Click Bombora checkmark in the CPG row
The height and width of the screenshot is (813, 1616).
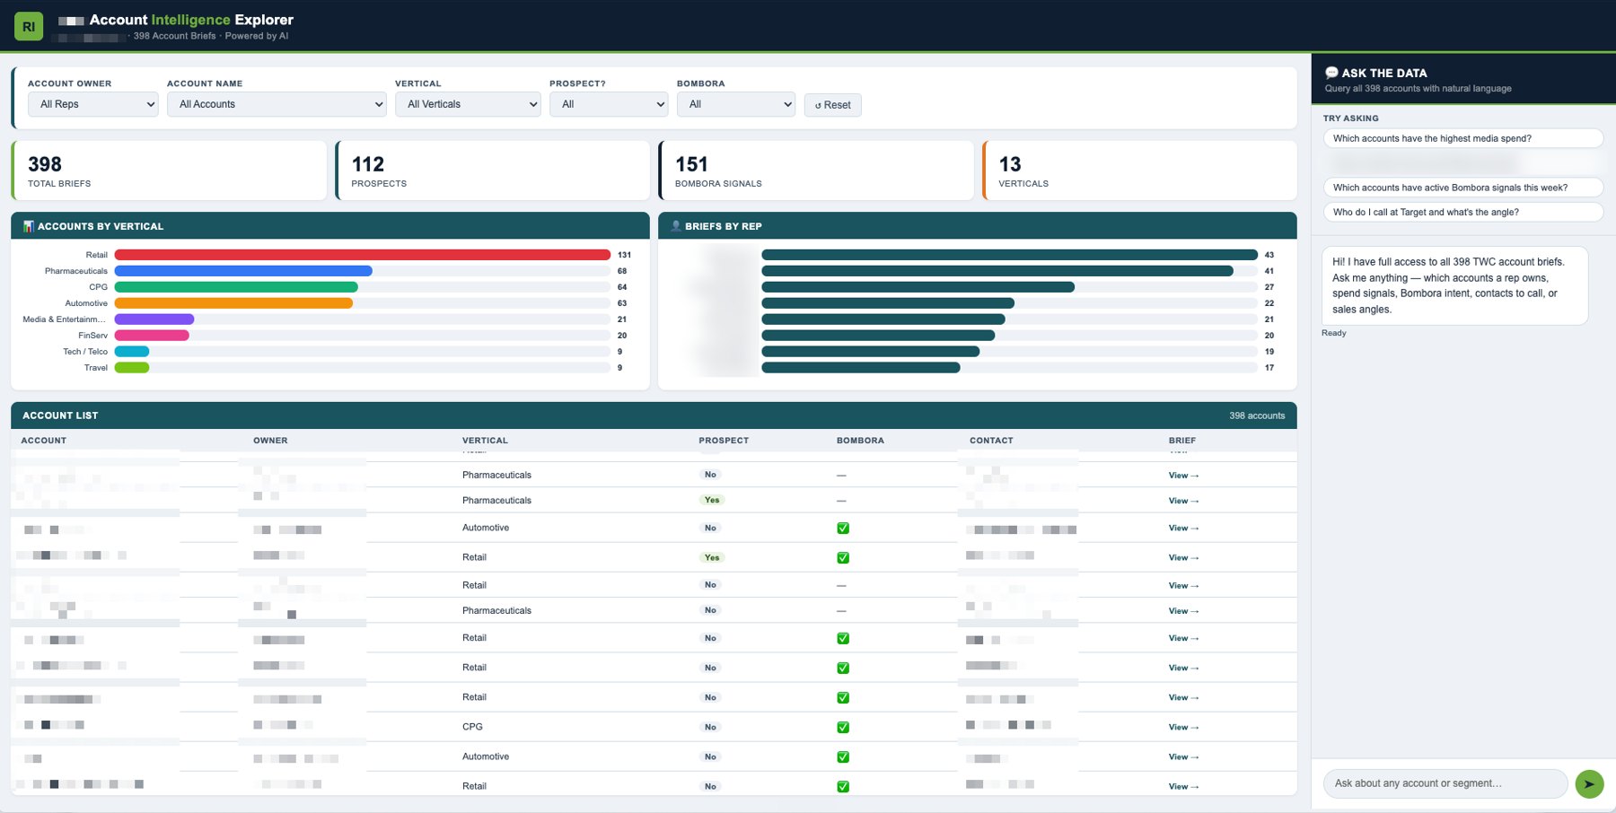click(x=843, y=727)
